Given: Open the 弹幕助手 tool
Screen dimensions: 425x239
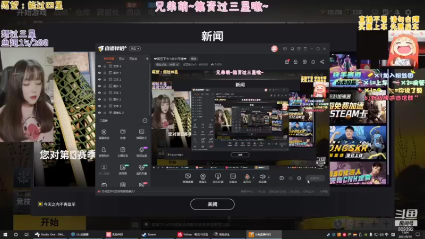Looking at the screenshot, I should [141, 134].
